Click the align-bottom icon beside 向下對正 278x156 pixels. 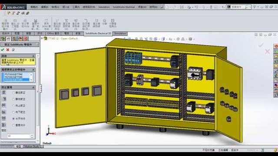click(4, 112)
